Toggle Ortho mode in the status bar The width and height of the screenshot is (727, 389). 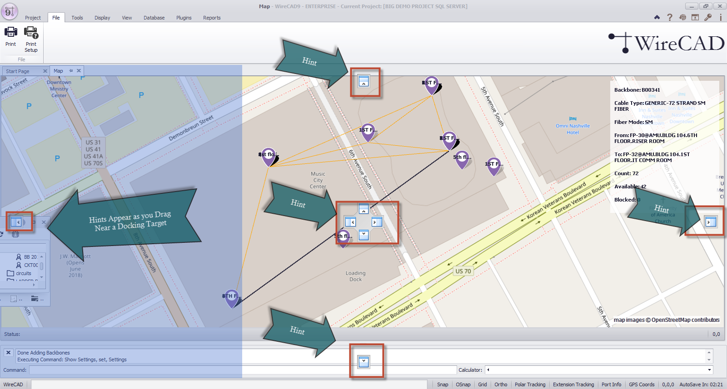(501, 384)
